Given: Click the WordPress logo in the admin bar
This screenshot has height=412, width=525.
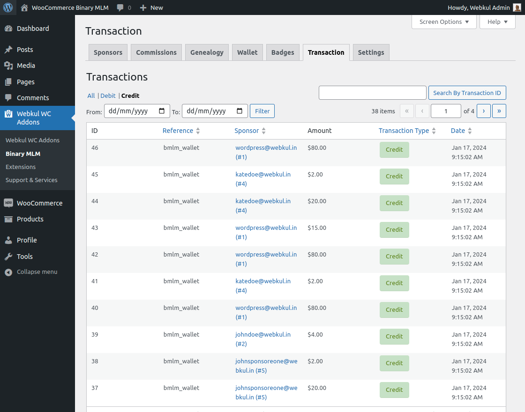Looking at the screenshot, I should pyautogui.click(x=8, y=7).
